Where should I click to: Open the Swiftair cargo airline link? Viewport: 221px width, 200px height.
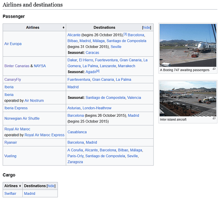10,194
